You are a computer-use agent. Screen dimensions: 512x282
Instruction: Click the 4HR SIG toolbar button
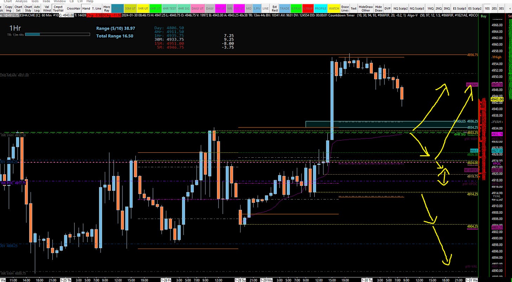tap(183, 8)
